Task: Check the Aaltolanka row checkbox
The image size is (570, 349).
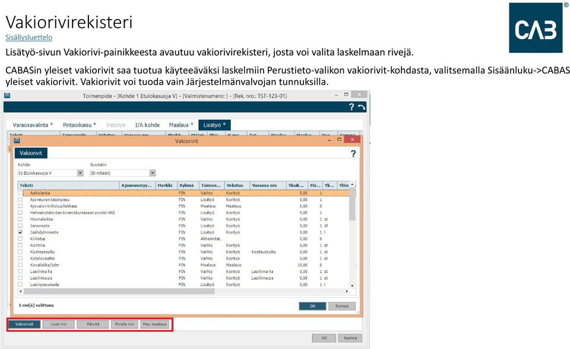Action: [x=21, y=193]
